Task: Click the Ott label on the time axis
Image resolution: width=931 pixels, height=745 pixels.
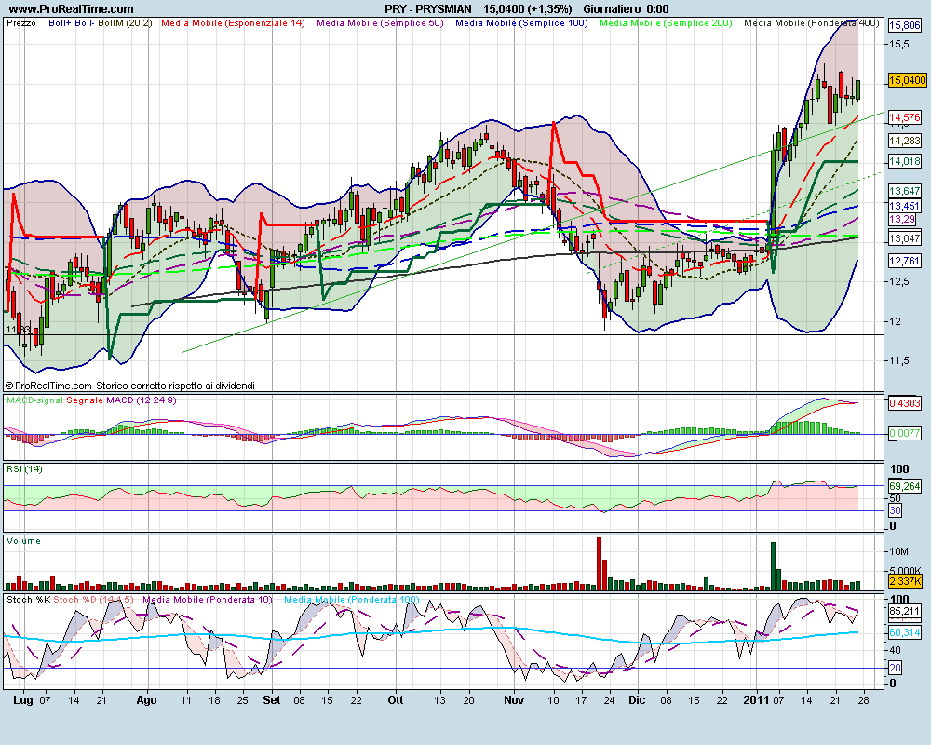Action: pos(396,700)
